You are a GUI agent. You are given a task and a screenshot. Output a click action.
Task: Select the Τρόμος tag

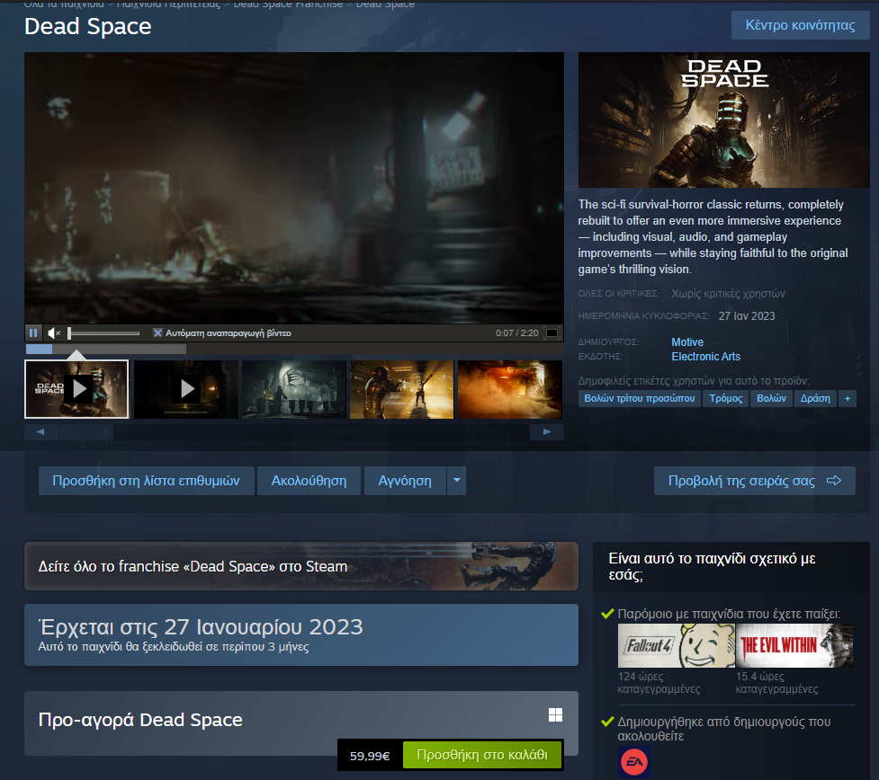[x=726, y=399]
